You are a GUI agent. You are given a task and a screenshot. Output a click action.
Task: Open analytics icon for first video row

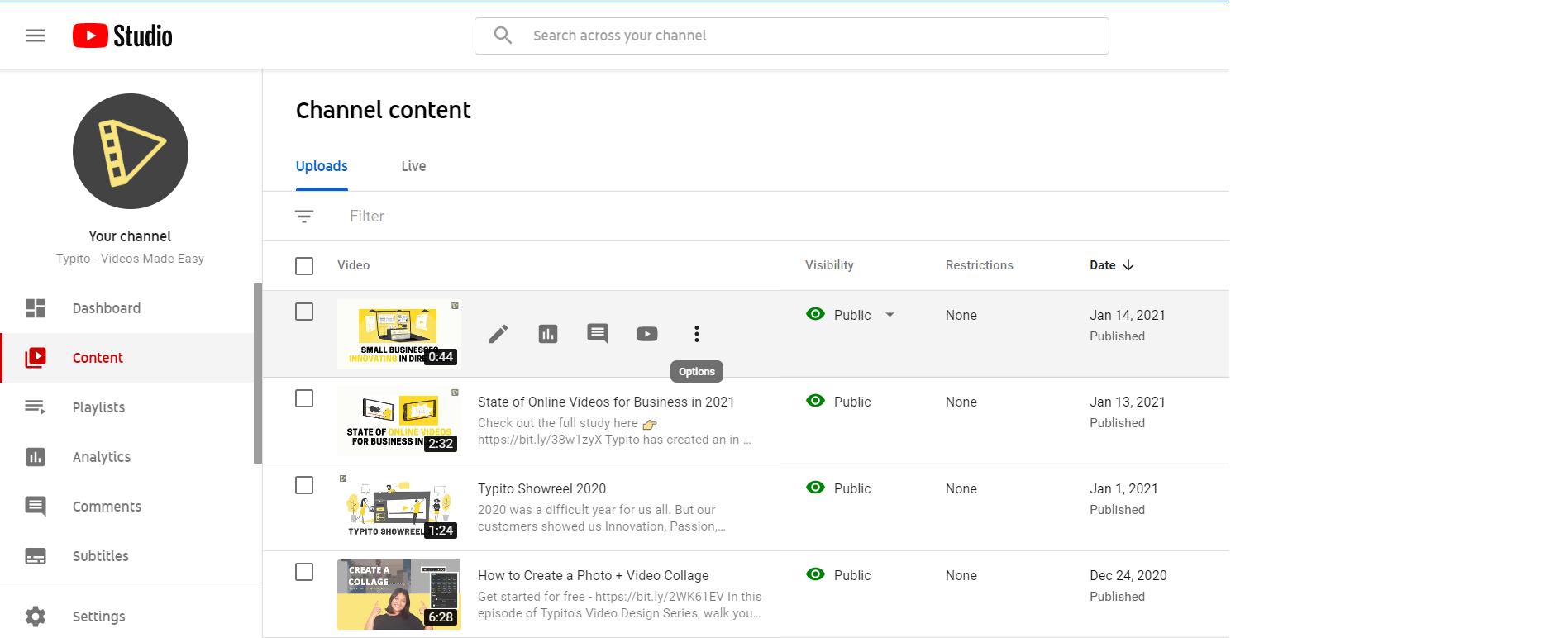coord(548,334)
